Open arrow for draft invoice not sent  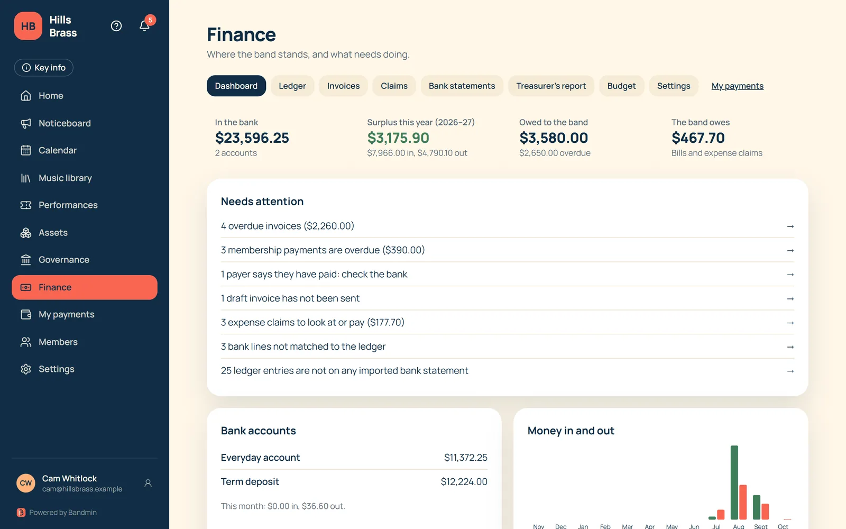tap(790, 299)
